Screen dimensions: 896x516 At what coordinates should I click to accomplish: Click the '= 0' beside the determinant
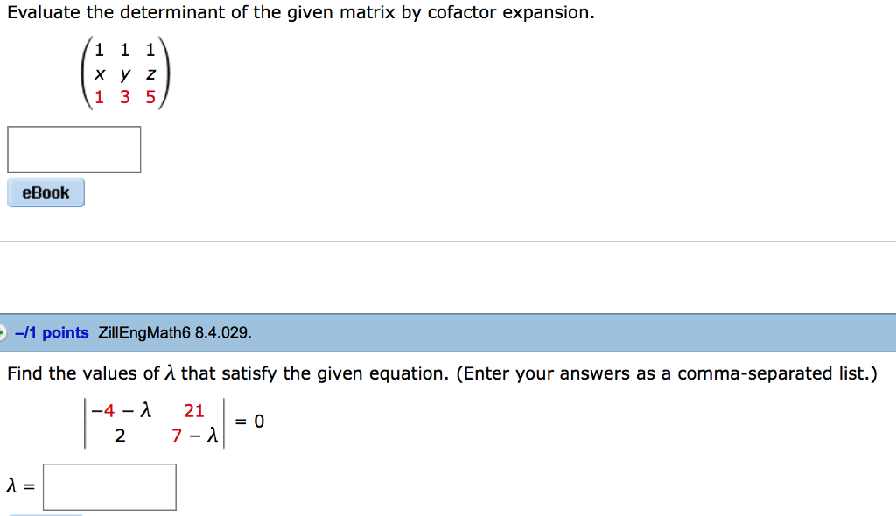[249, 422]
